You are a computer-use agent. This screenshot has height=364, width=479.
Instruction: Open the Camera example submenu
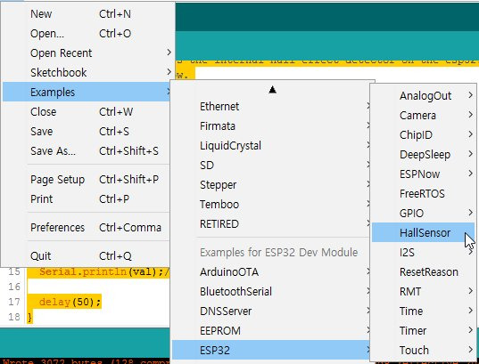(423, 115)
